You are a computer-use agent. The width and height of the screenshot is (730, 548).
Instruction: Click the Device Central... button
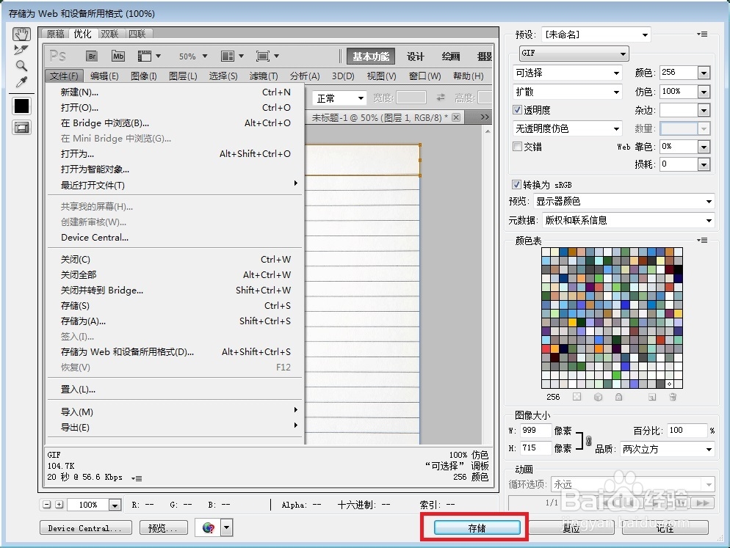click(86, 527)
